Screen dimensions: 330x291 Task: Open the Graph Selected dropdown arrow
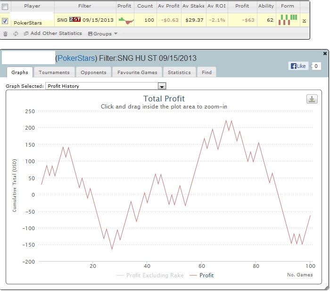click(x=162, y=86)
